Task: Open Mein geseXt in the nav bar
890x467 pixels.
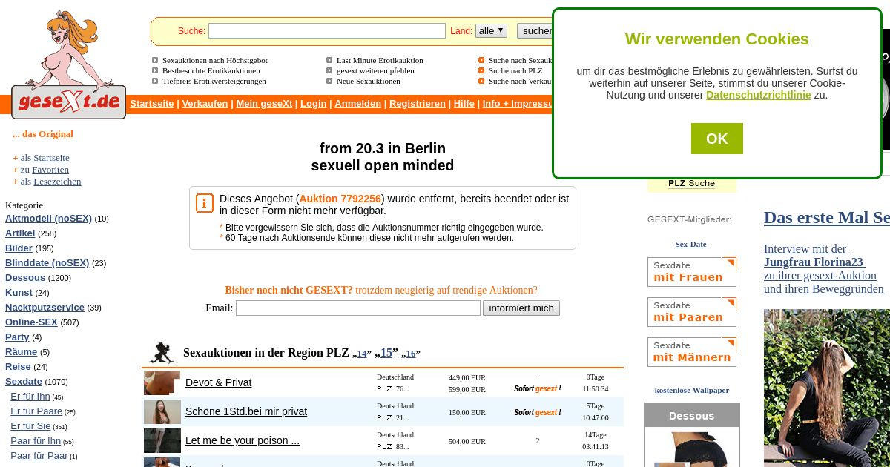Action: tap(264, 103)
